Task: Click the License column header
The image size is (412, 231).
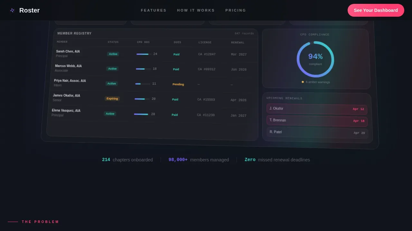Action: (x=205, y=43)
